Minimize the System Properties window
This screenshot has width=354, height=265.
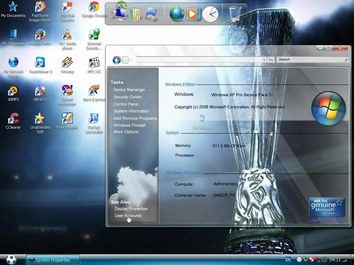(320, 48)
